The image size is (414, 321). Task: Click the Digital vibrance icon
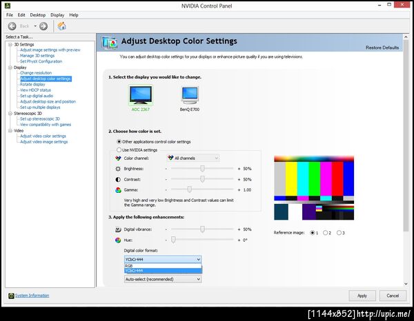tap(118, 229)
